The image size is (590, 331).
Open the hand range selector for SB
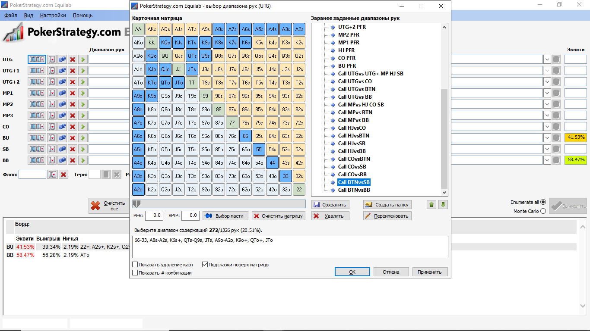pyautogui.click(x=37, y=149)
